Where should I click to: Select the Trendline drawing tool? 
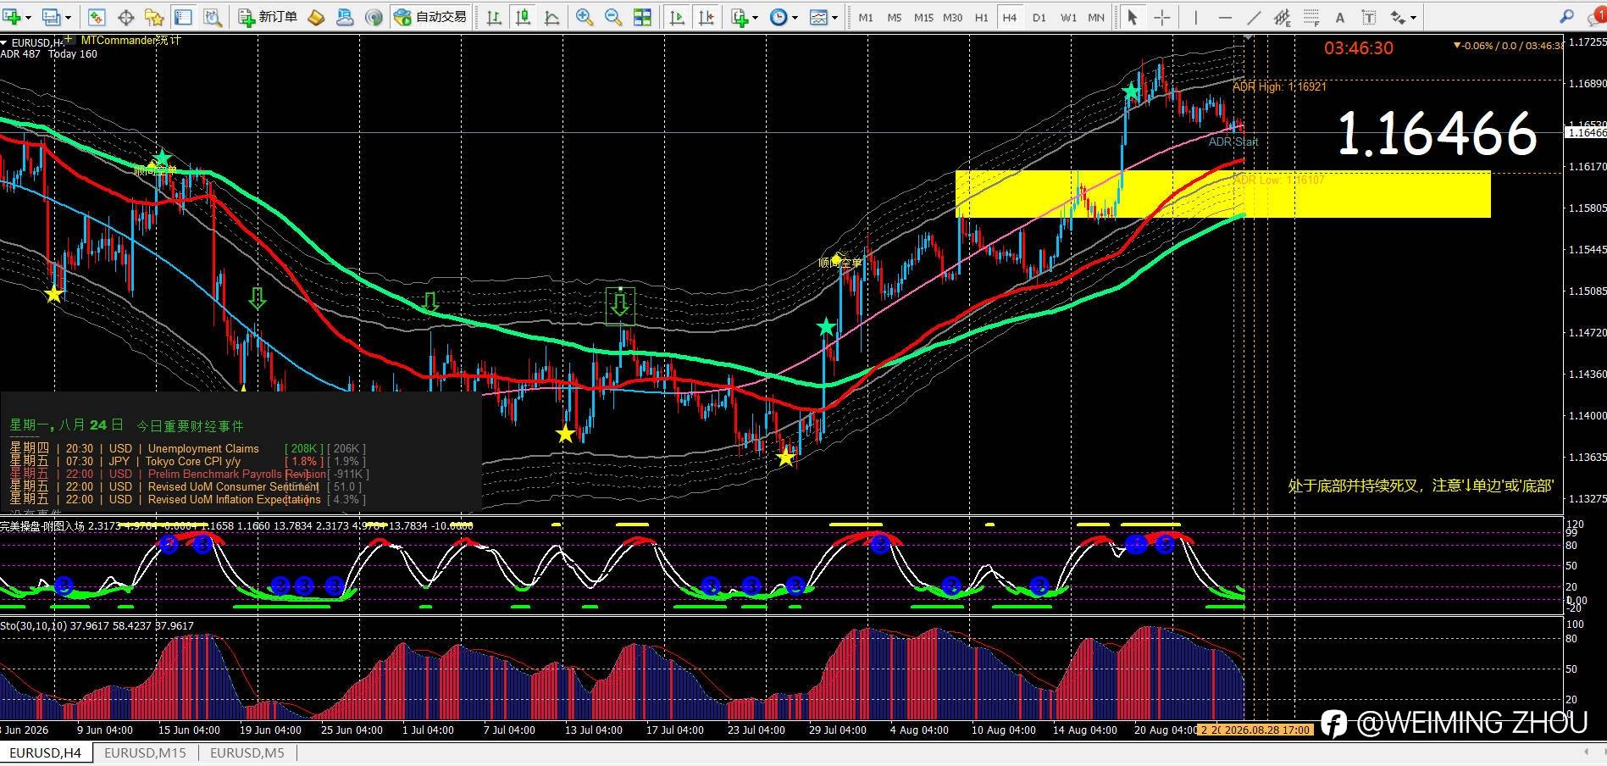click(1255, 17)
